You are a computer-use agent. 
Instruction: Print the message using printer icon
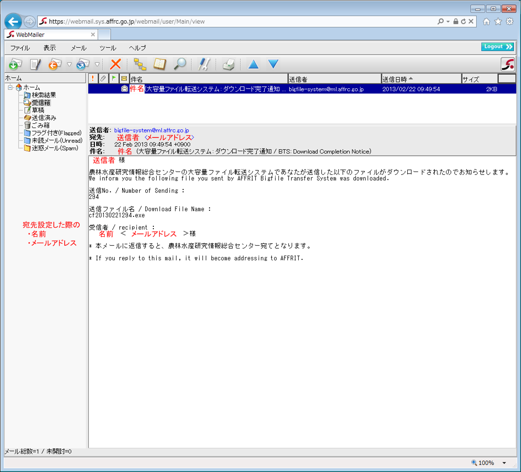pyautogui.click(x=229, y=64)
